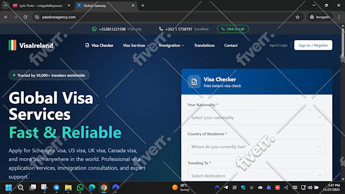Open a new browser tab
345x194 pixels.
coord(143,6)
